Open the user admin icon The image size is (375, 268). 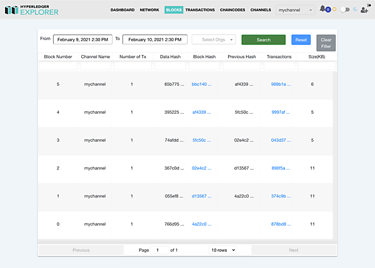tap(364, 11)
